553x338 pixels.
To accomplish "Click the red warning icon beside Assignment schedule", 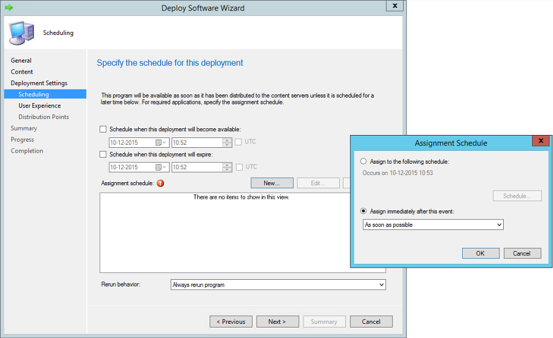I will pyautogui.click(x=160, y=183).
